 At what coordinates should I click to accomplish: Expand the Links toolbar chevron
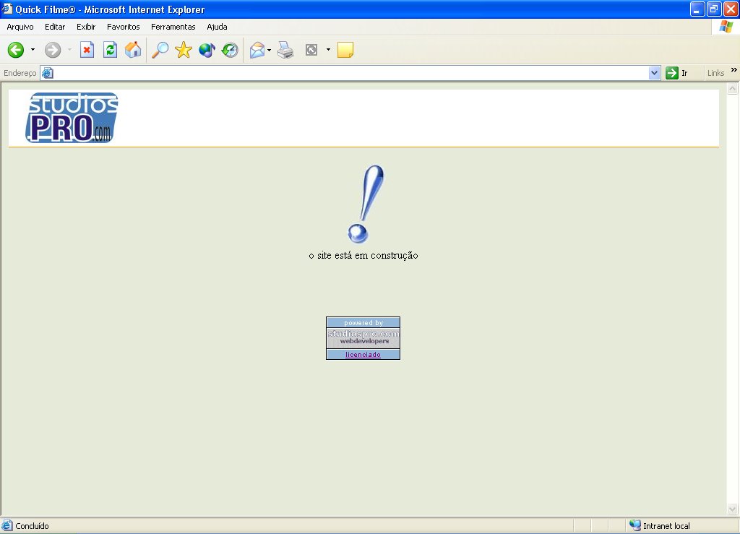click(x=733, y=71)
